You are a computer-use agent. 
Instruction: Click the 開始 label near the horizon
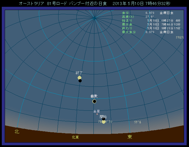(x=103, y=117)
